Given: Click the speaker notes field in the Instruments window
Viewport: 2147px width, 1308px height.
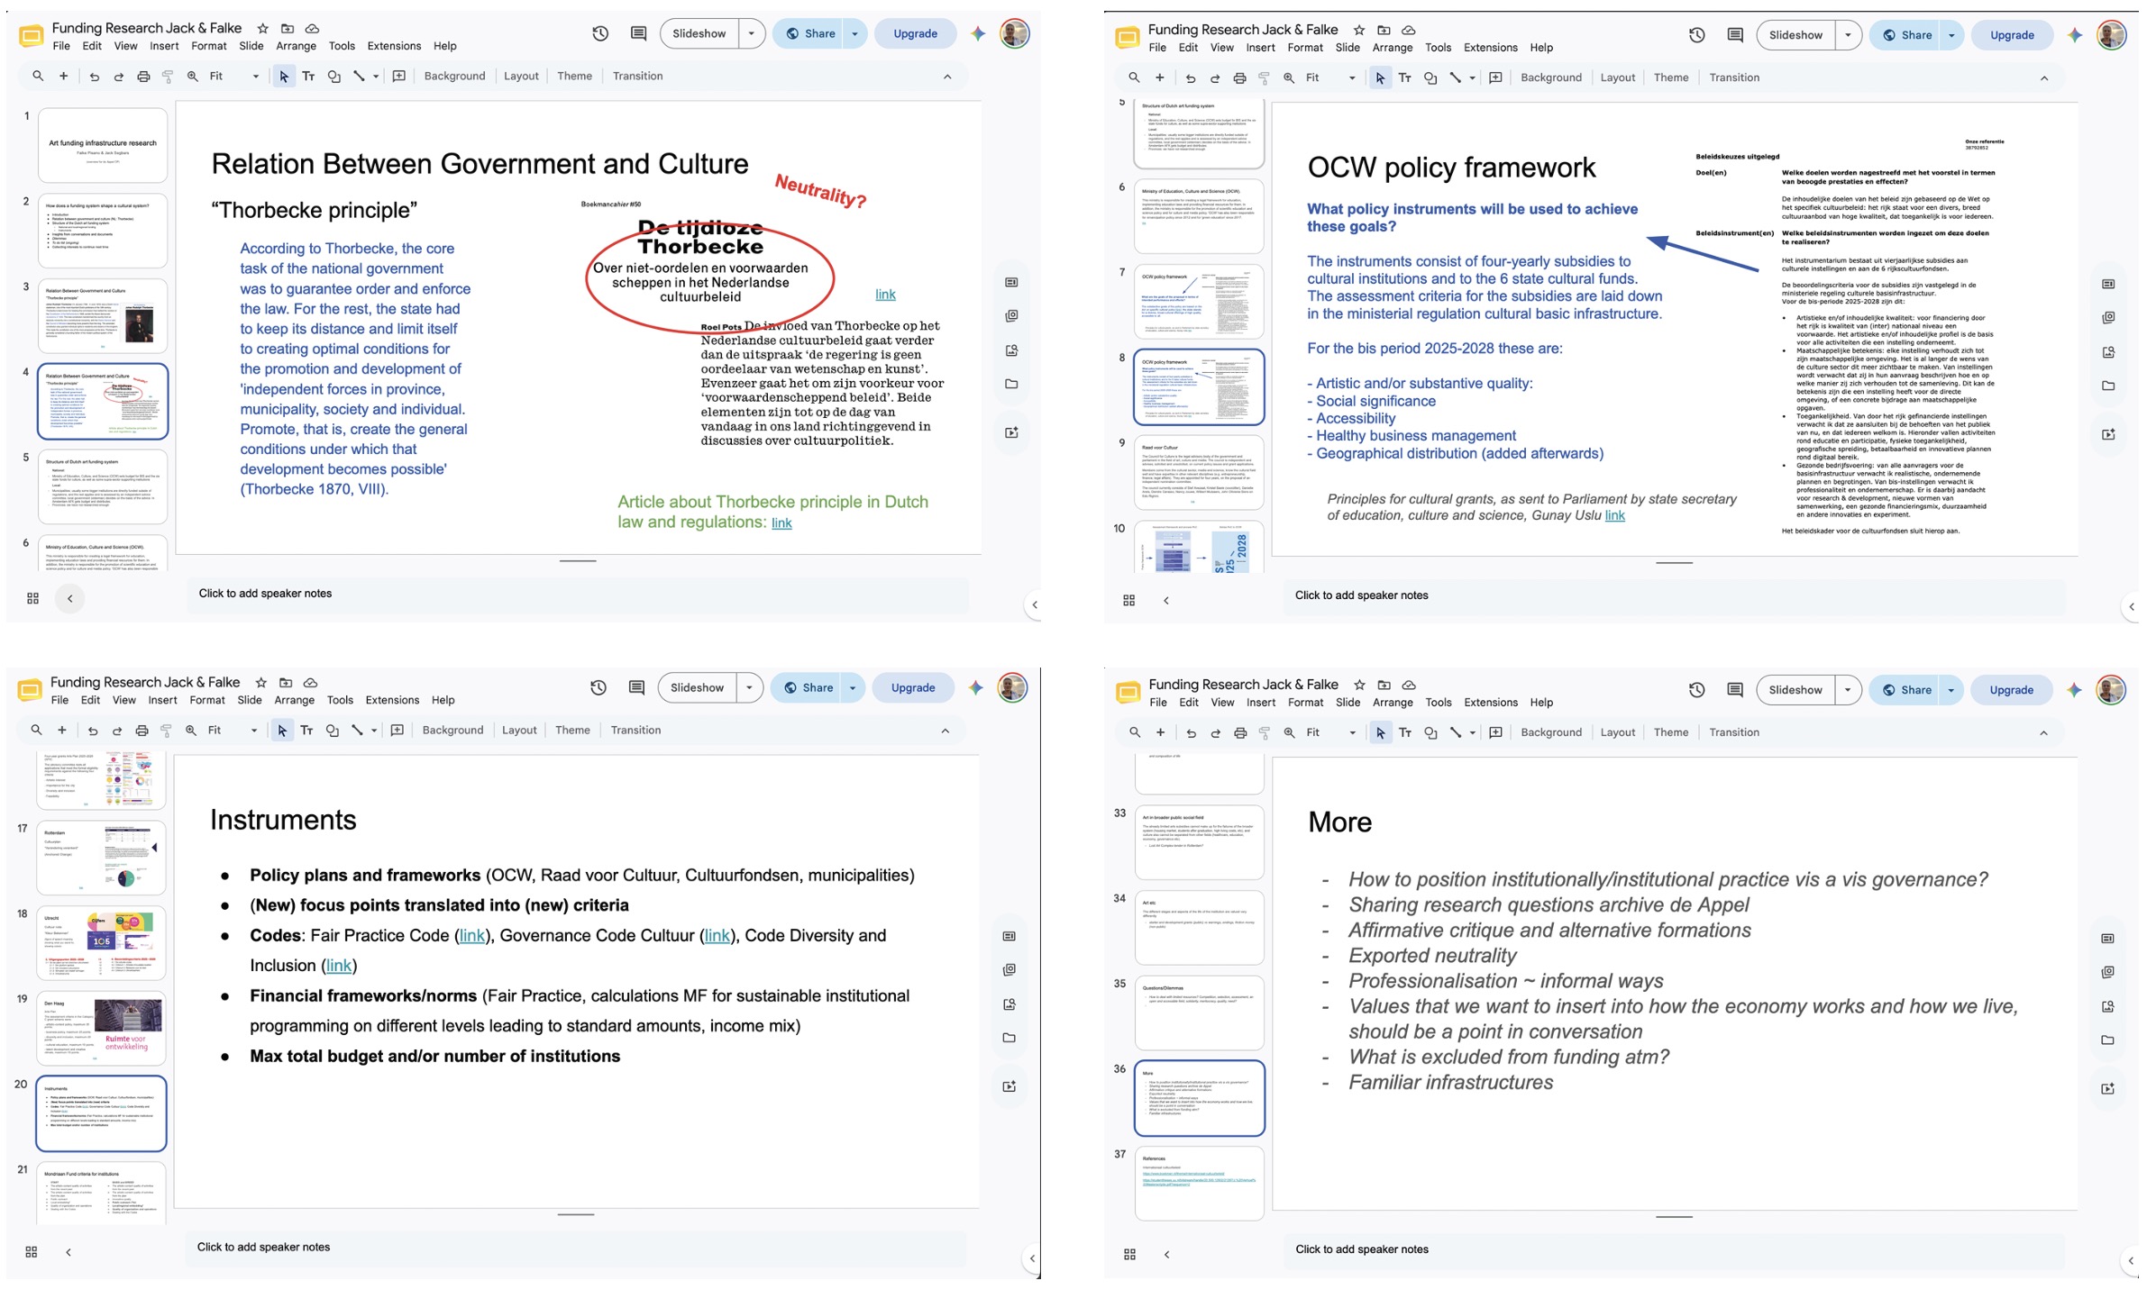Looking at the screenshot, I should tap(575, 1247).
